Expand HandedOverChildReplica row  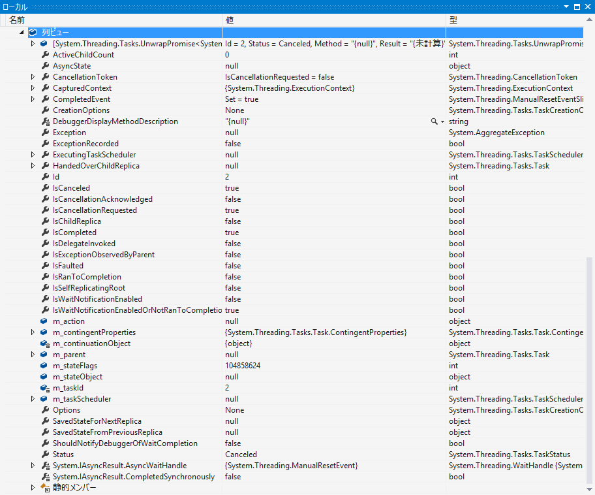pos(33,166)
